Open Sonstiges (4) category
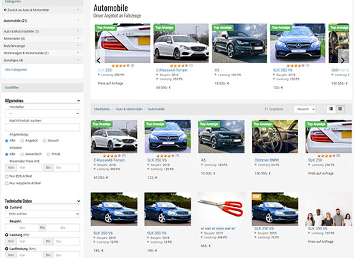Screen dimensions: 354x258 pos(14,60)
